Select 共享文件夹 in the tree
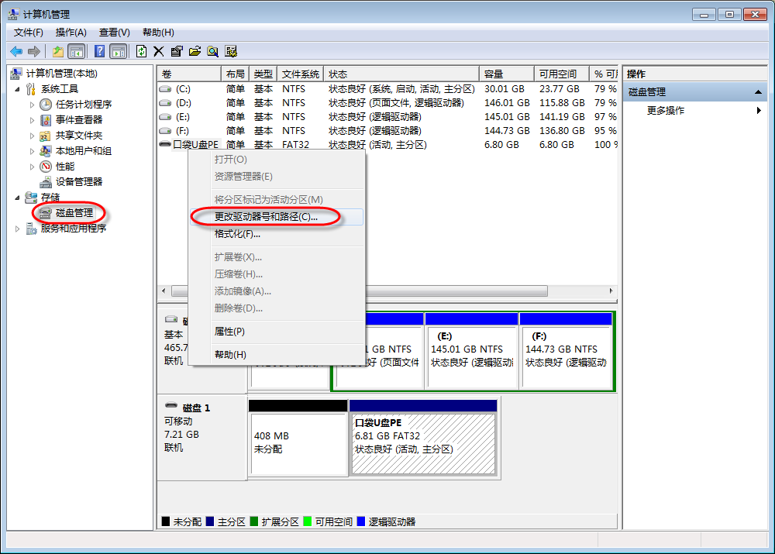 click(x=79, y=136)
